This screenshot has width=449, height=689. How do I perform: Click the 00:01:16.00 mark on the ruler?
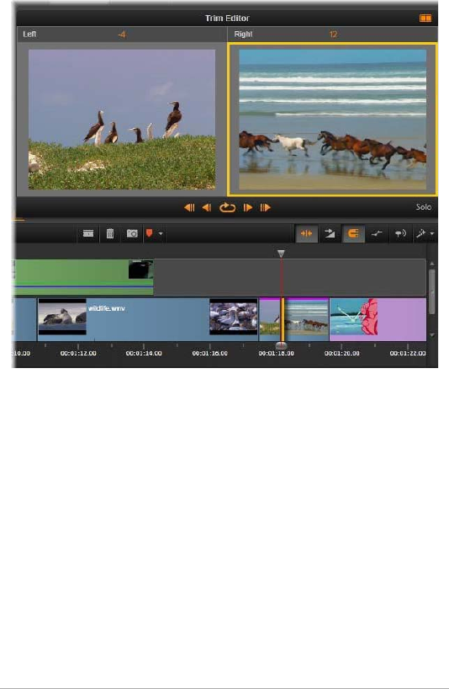(209, 353)
